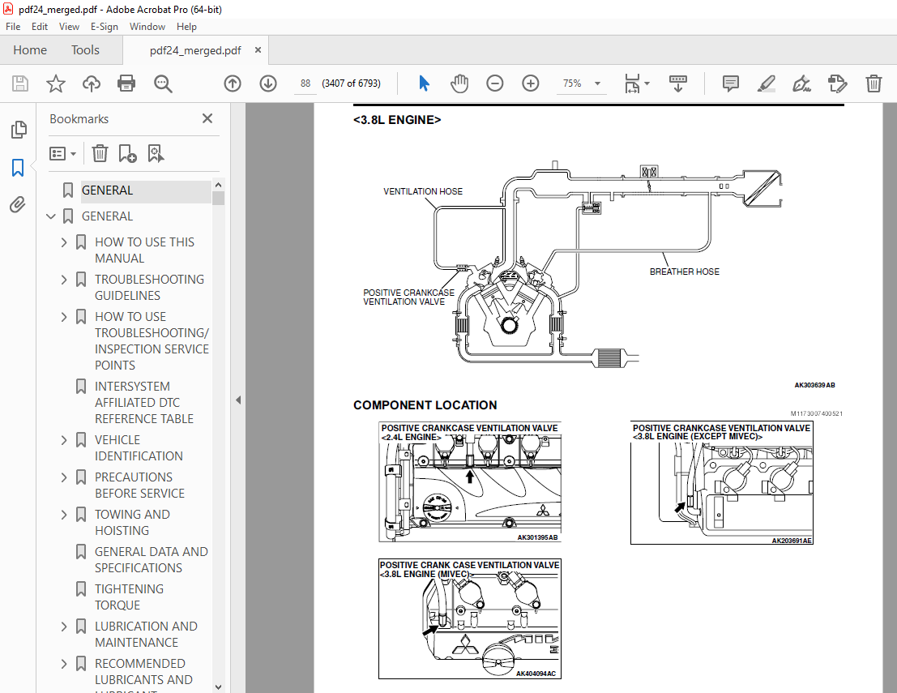Add a new bookmark
Screen dimensions: 897x693
pyautogui.click(x=127, y=153)
